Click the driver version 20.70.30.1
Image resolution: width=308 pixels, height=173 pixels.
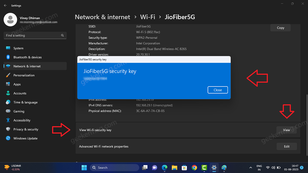pos(143,54)
